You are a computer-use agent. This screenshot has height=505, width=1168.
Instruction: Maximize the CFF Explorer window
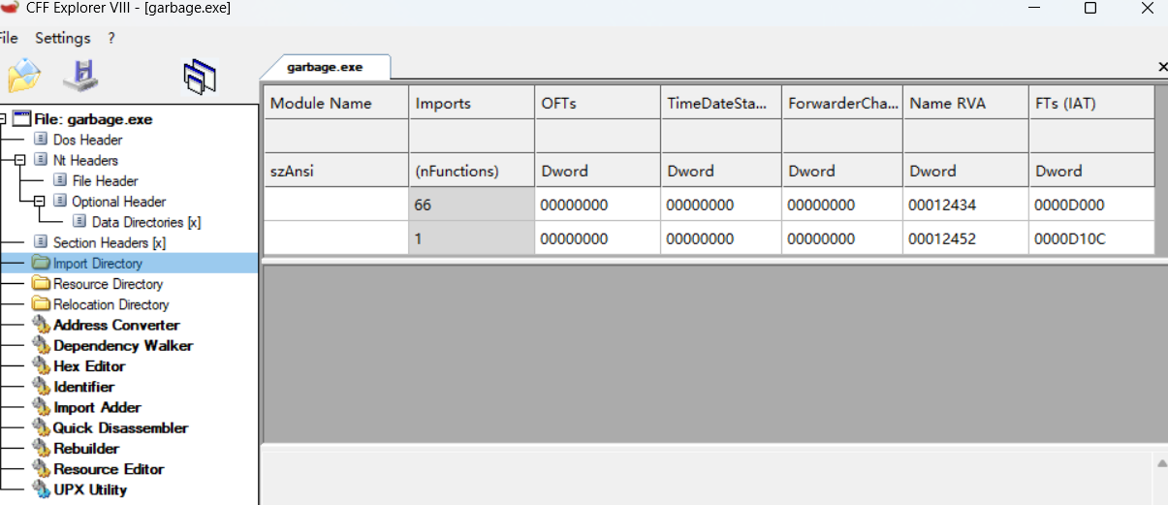(1089, 8)
